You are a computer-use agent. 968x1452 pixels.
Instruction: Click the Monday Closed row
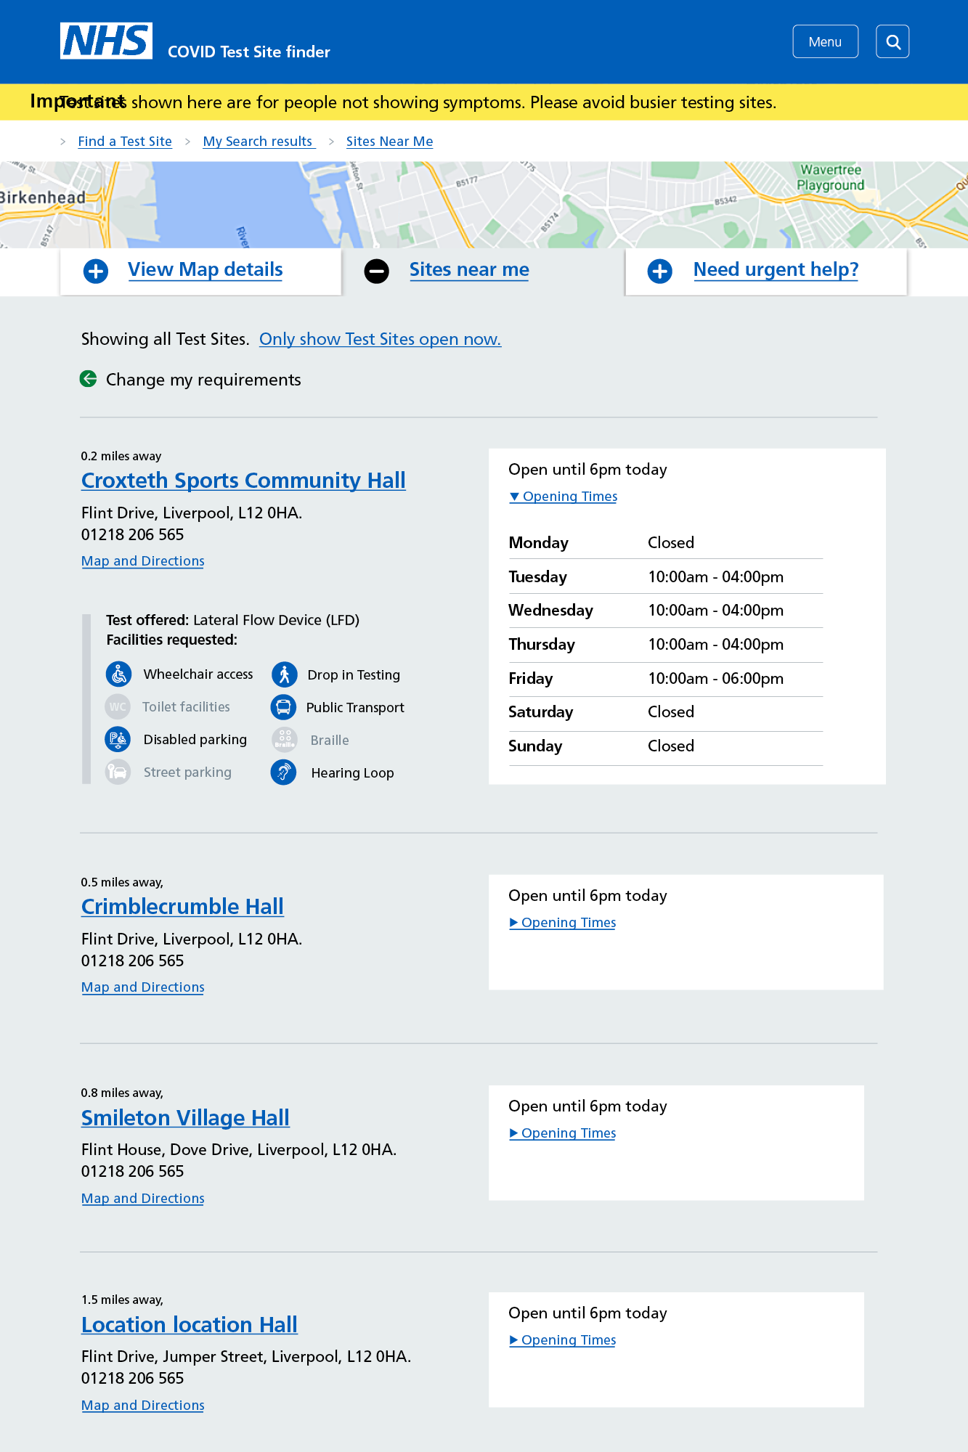point(666,543)
